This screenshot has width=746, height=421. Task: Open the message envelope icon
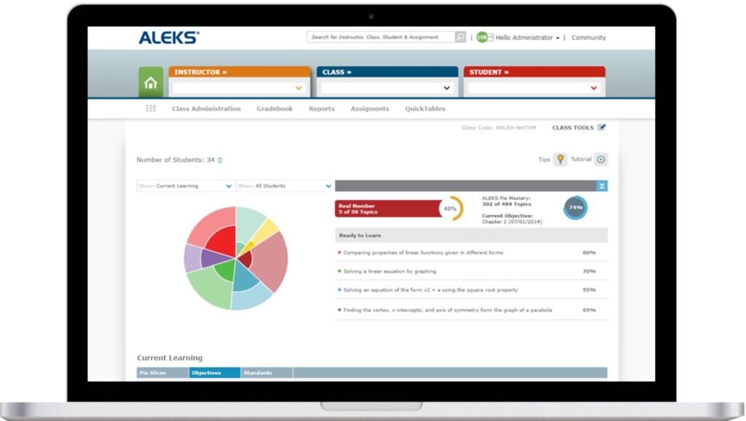point(491,37)
